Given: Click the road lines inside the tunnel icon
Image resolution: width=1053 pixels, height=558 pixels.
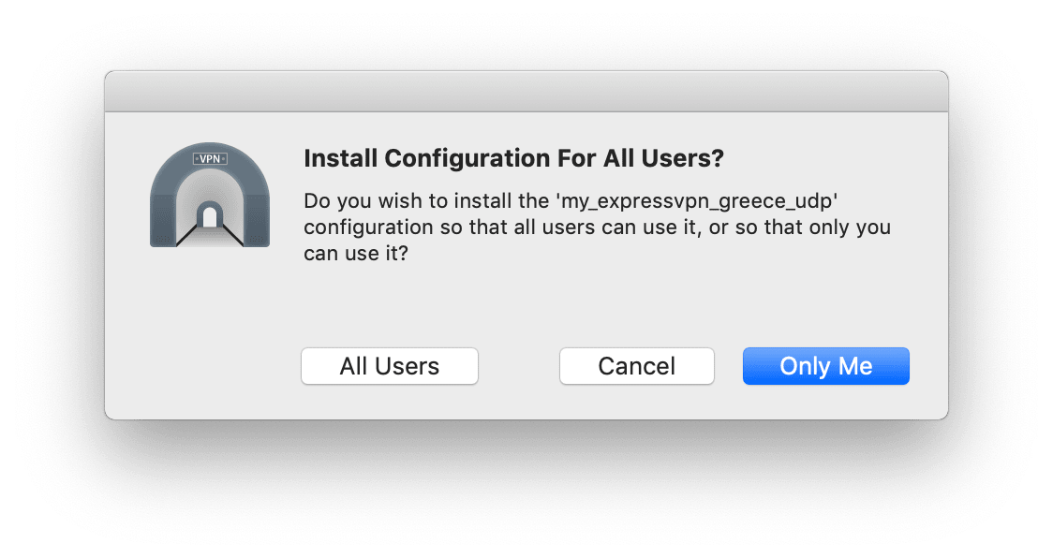Looking at the screenshot, I should coord(210,236).
